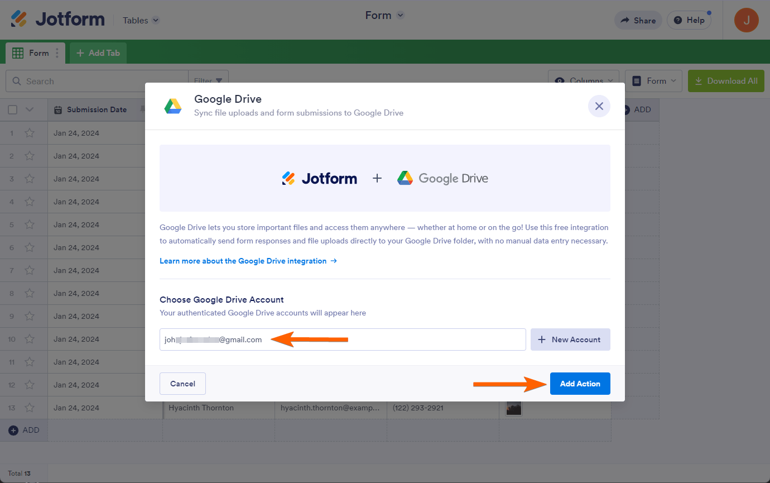770x483 pixels.
Task: Open the Tables product dropdown
Action: tap(141, 20)
